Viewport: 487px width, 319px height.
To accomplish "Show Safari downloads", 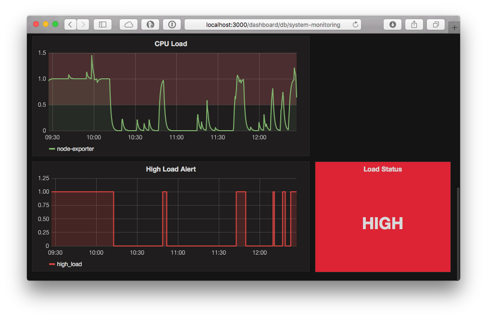I will tap(393, 25).
